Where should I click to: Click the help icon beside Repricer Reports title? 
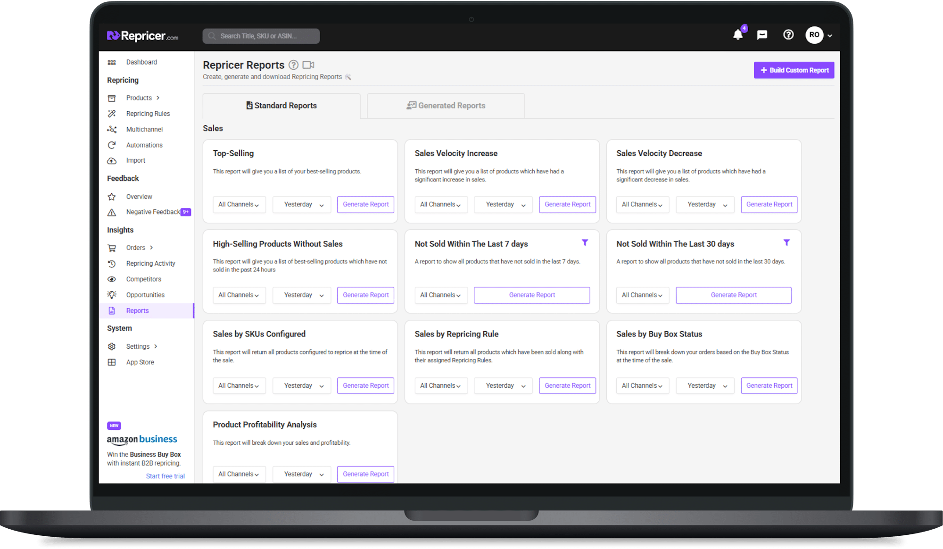[293, 65]
